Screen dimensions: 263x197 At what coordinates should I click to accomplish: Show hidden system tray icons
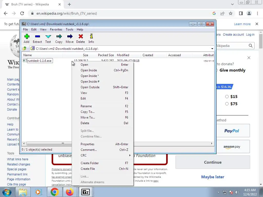[218, 192]
